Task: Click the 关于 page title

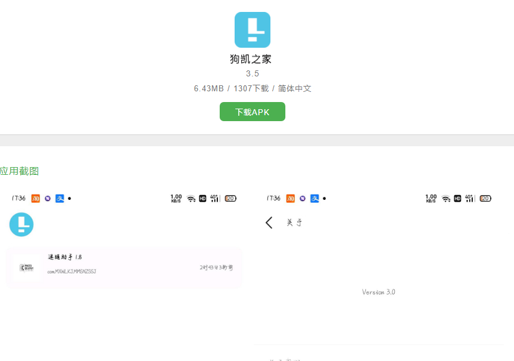Action: coord(294,223)
